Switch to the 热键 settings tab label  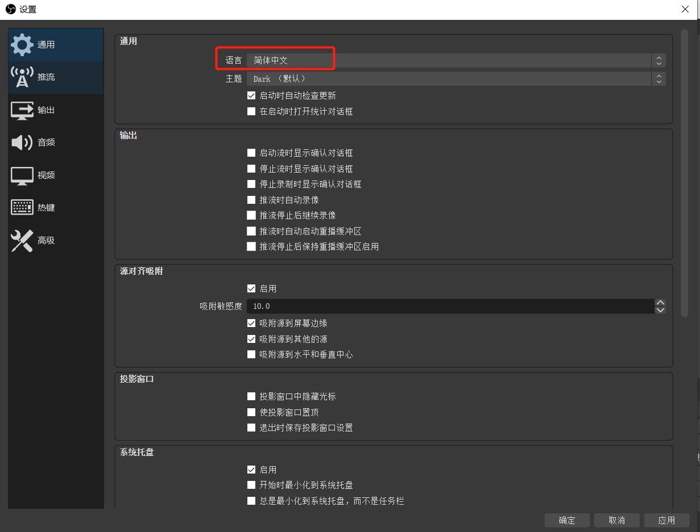coord(46,208)
